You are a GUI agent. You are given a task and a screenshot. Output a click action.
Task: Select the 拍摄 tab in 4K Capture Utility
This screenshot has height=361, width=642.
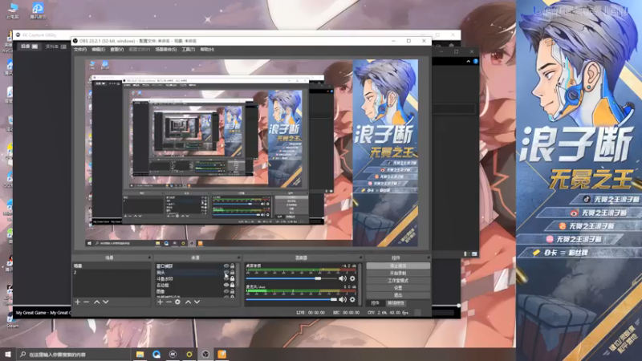tap(30, 47)
